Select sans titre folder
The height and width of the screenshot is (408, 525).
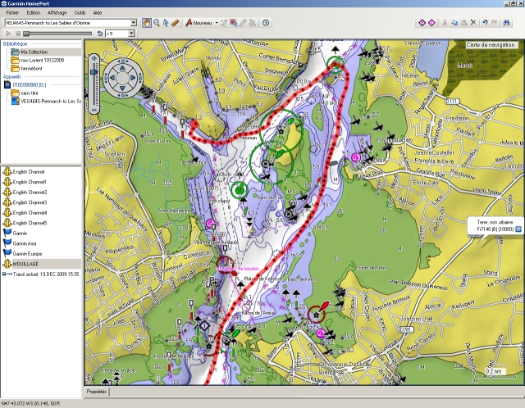tap(30, 93)
